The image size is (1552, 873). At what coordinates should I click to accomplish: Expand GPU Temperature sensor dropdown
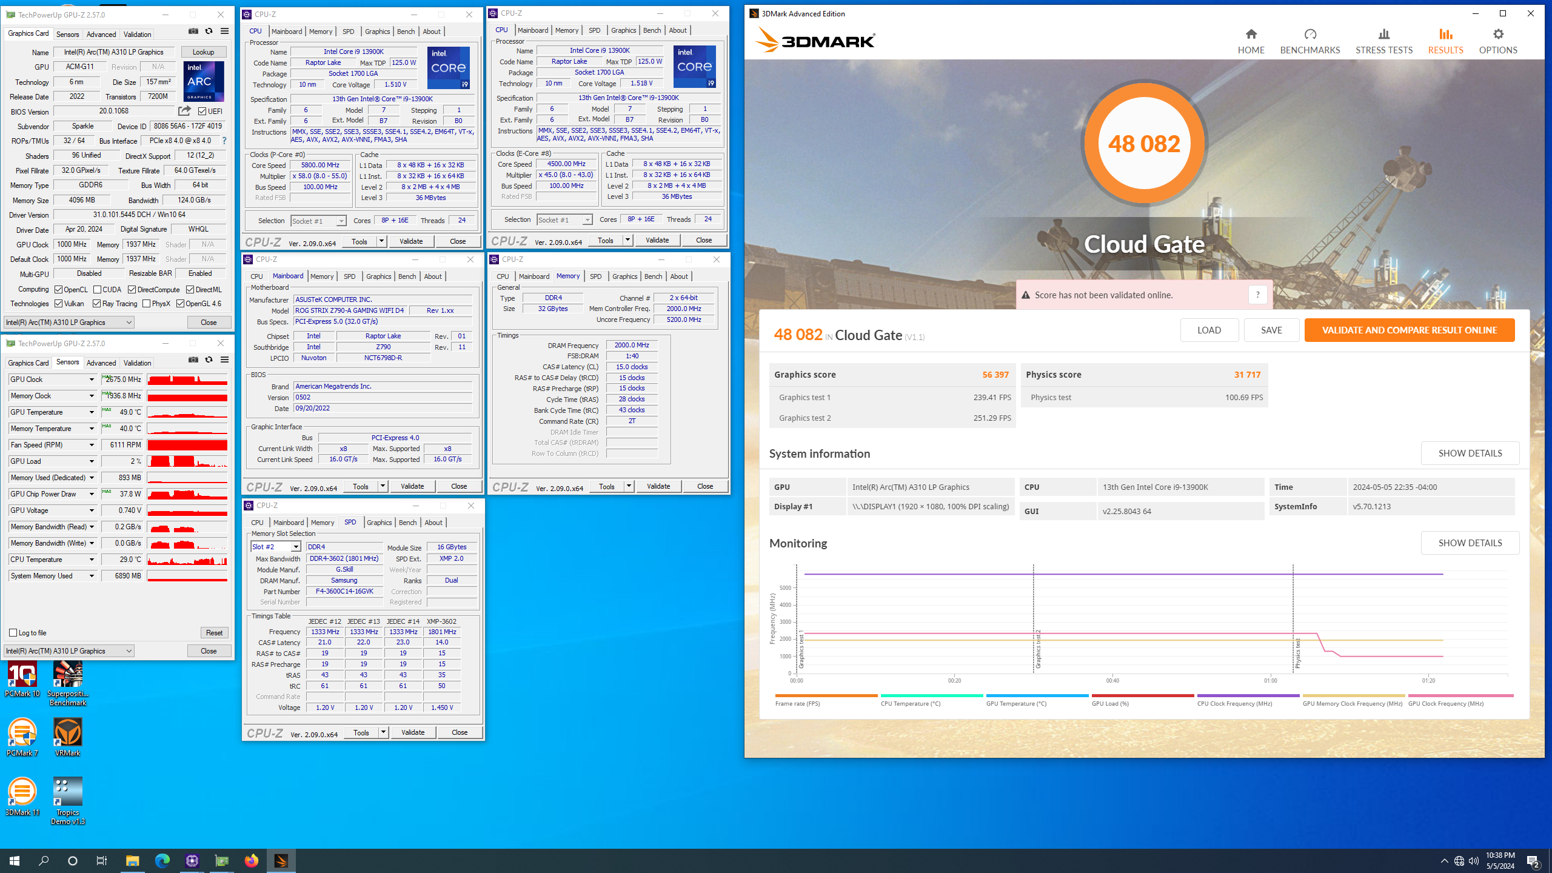click(92, 412)
